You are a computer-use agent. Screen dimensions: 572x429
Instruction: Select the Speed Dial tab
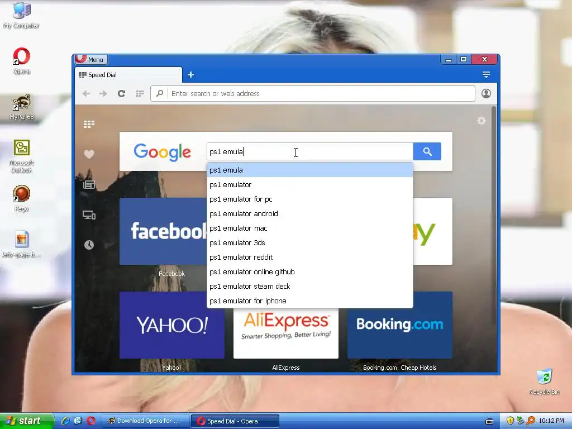pyautogui.click(x=128, y=75)
